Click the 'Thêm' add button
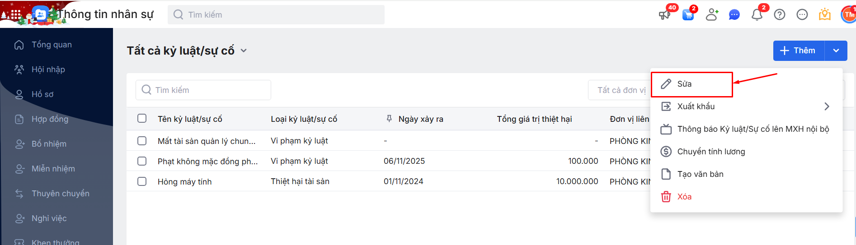Screen dimensions: 856x245 [799, 51]
